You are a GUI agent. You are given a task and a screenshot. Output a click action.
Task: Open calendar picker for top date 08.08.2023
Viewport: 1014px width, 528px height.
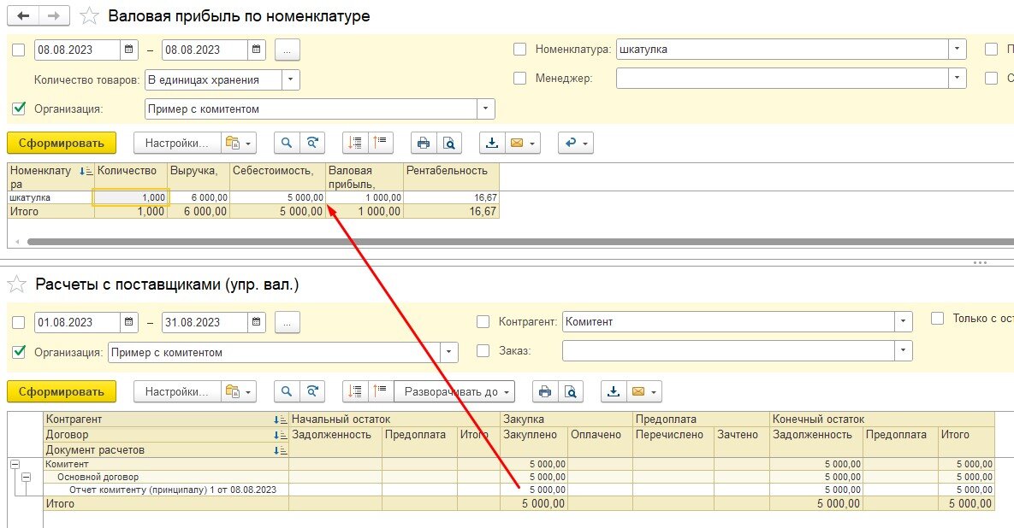[128, 50]
